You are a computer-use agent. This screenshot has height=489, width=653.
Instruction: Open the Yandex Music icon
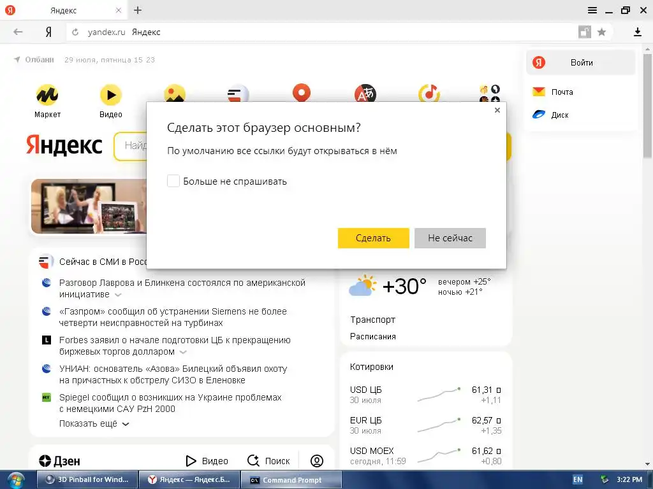(x=429, y=93)
